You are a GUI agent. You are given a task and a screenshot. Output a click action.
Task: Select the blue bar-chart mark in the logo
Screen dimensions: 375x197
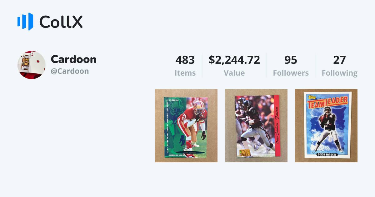click(25, 21)
